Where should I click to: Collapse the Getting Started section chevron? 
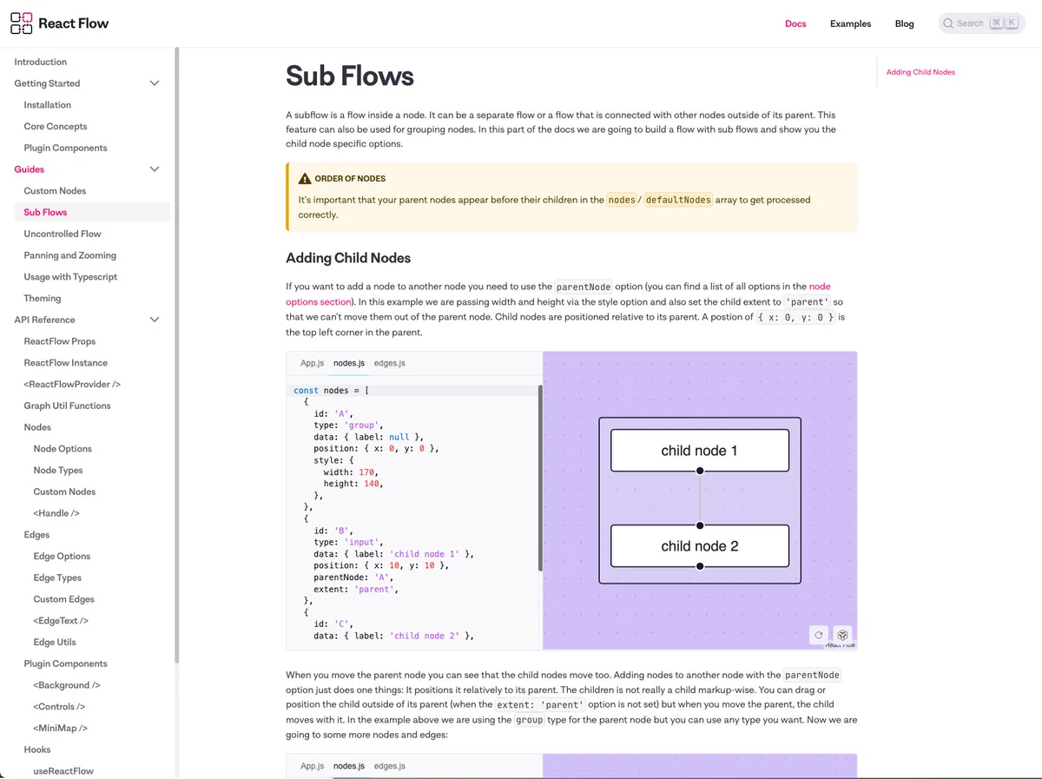pos(155,83)
